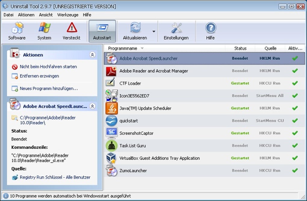Collapse the Aktionen panel chevron

(x=92, y=55)
